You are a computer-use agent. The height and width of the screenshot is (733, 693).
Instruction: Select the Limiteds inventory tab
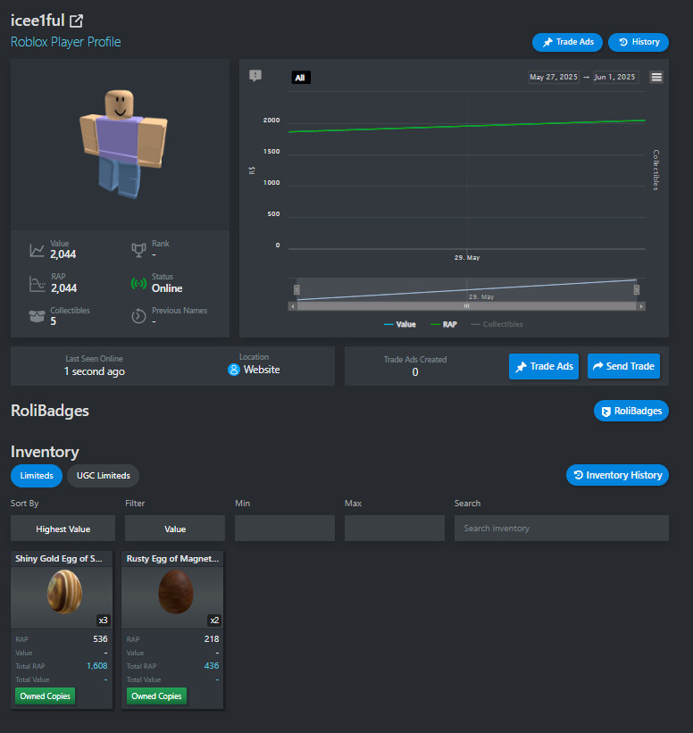[37, 476]
